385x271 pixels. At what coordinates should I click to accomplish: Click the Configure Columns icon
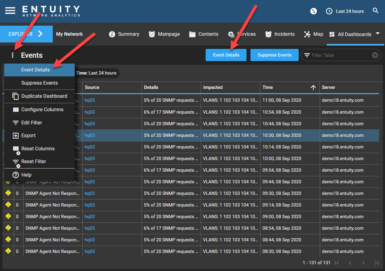(x=16, y=110)
